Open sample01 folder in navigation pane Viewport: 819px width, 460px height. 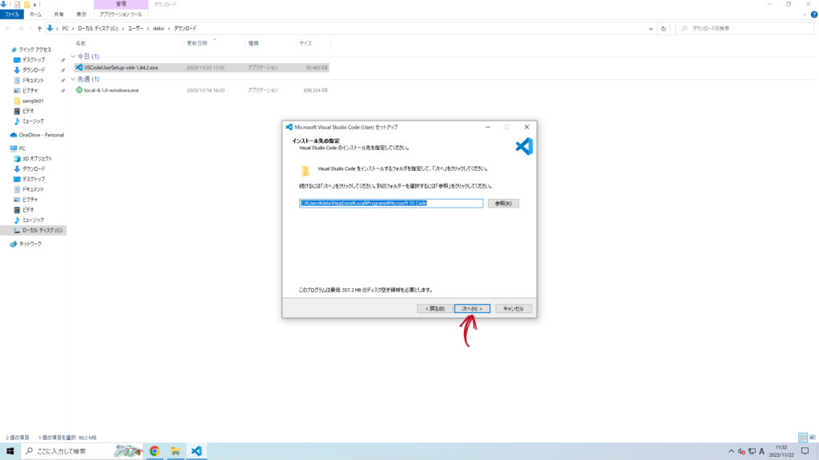click(32, 101)
